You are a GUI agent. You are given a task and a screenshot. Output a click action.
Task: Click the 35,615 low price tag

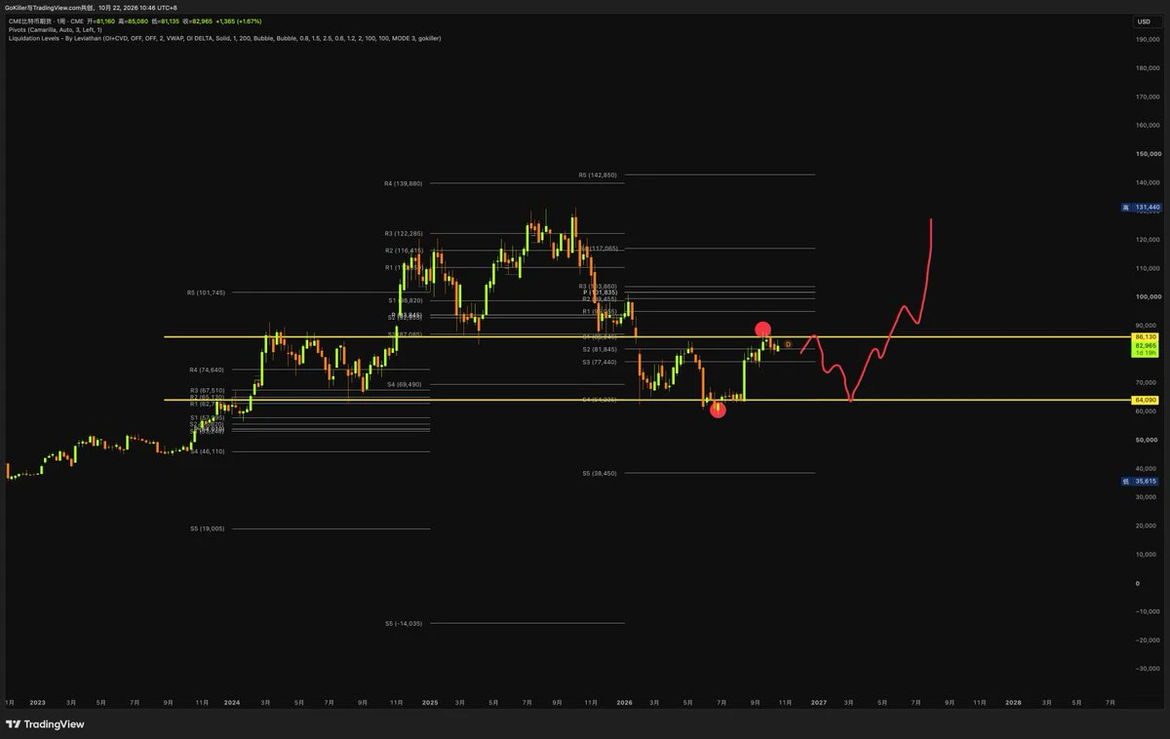click(x=1141, y=482)
